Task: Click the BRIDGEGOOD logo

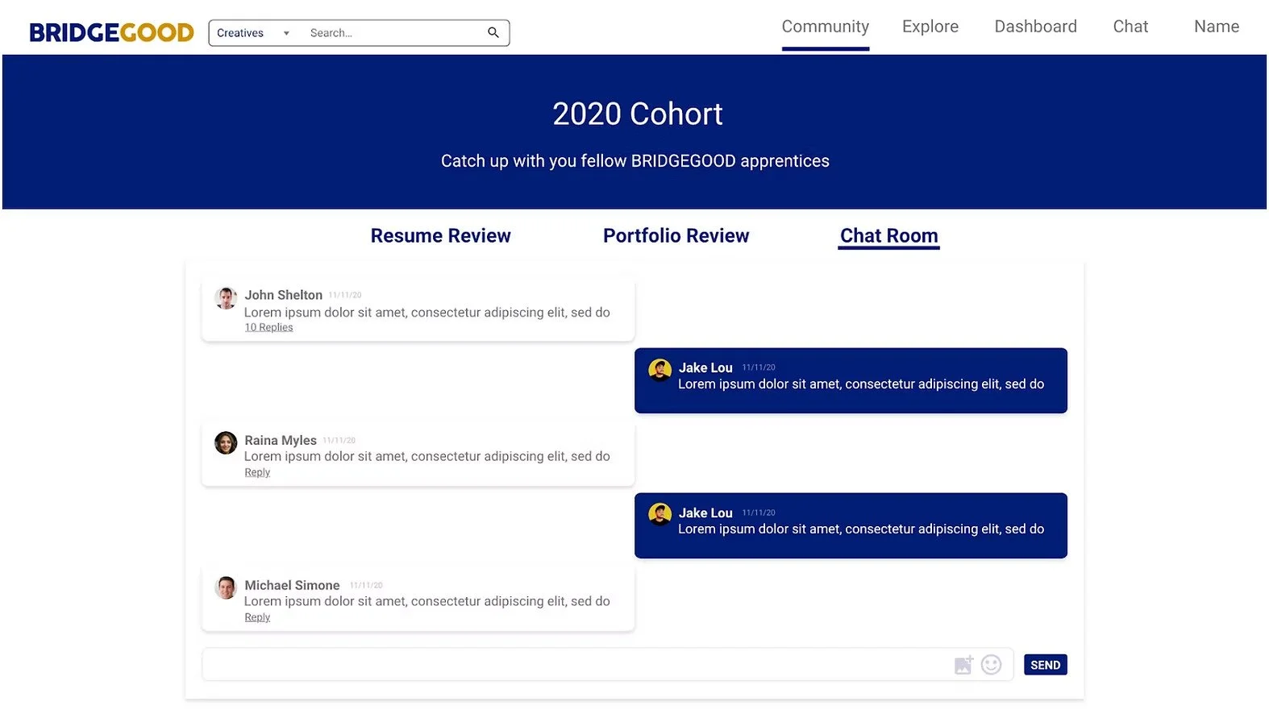Action: pos(111,33)
